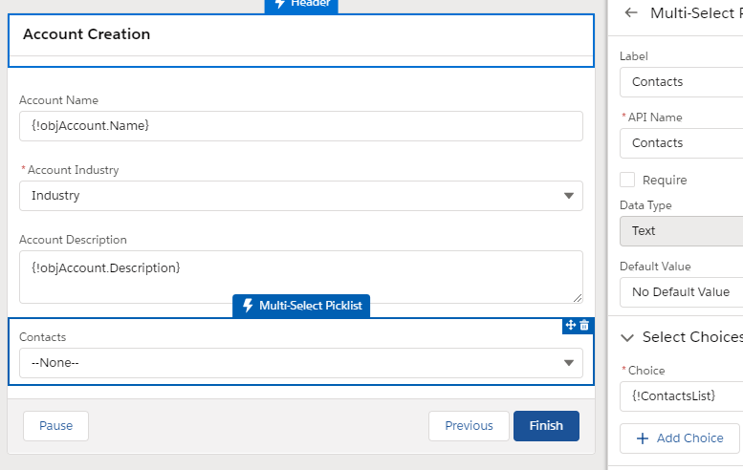Click the Default Value field
Image resolution: width=743 pixels, height=470 pixels.
coord(682,292)
